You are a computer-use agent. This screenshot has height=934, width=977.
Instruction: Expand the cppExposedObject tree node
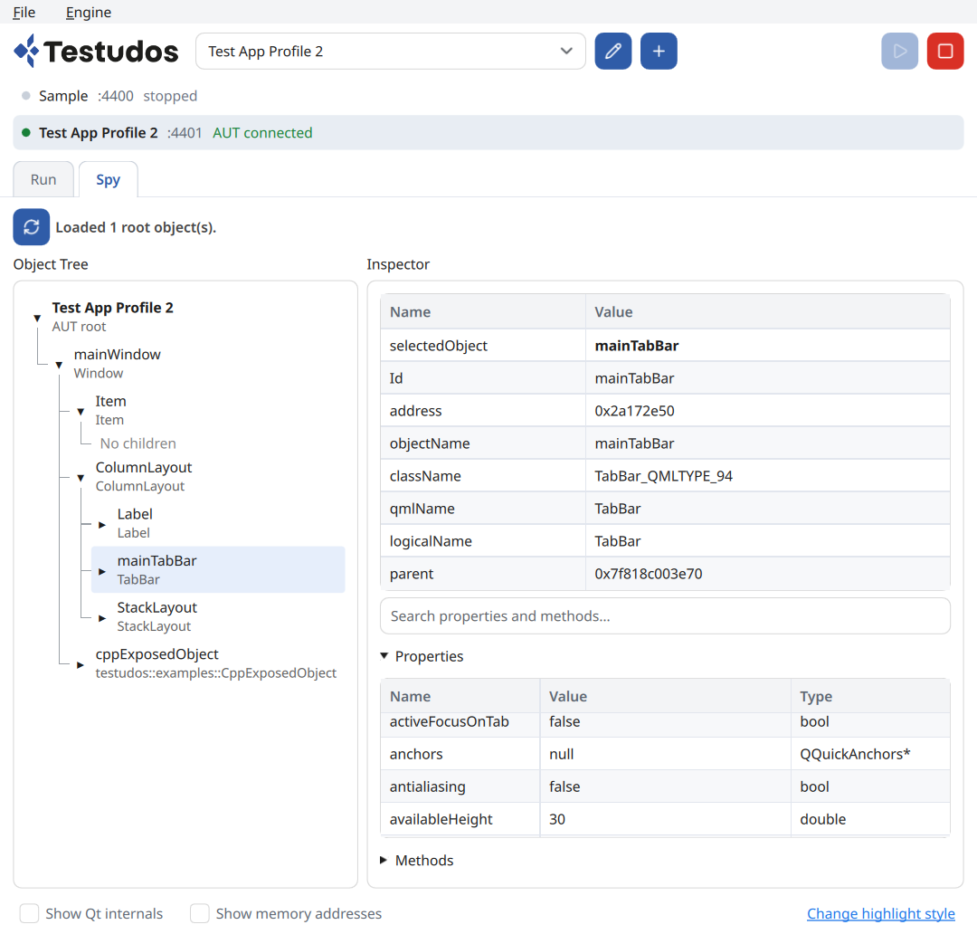coord(81,664)
